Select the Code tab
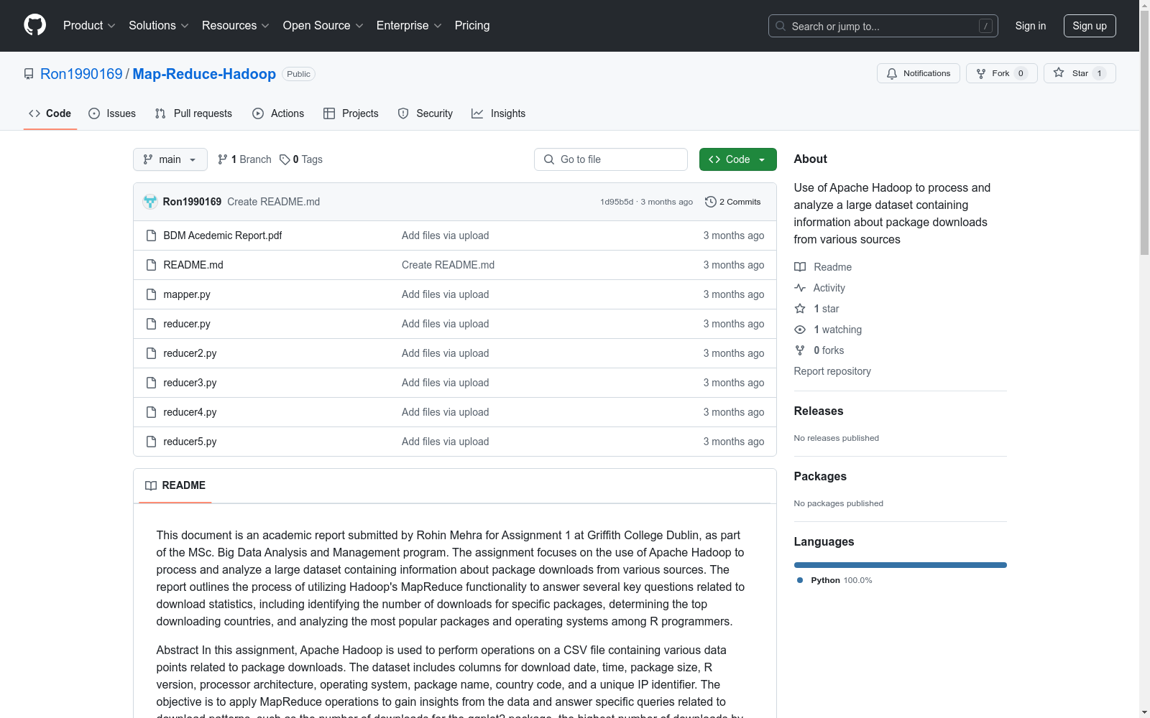1150x718 pixels. pyautogui.click(x=50, y=113)
